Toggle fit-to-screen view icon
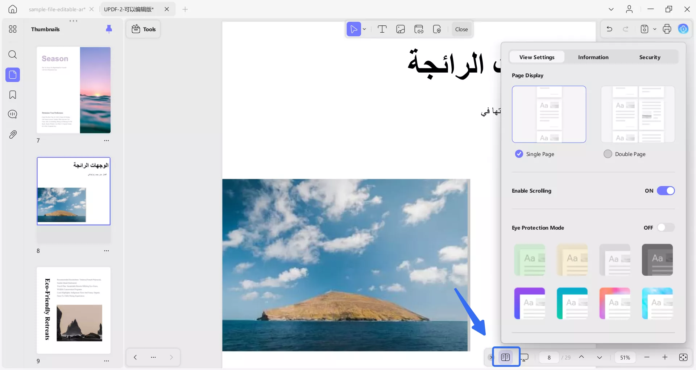 pos(683,357)
